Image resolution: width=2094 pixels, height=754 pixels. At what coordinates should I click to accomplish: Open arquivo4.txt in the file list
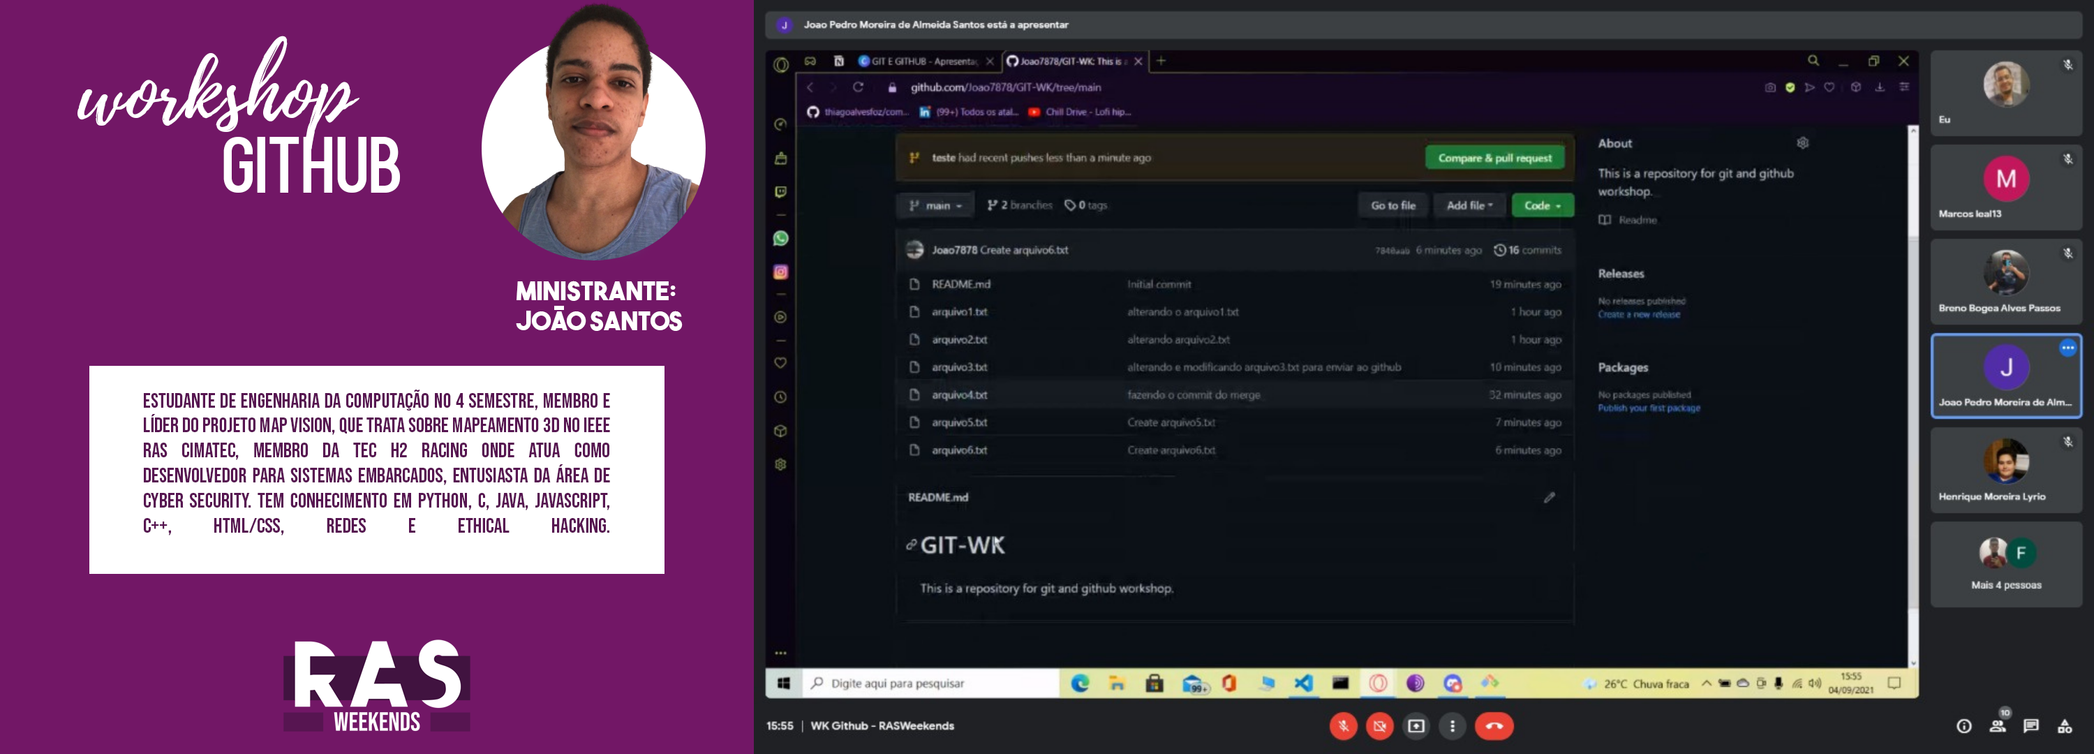[959, 395]
